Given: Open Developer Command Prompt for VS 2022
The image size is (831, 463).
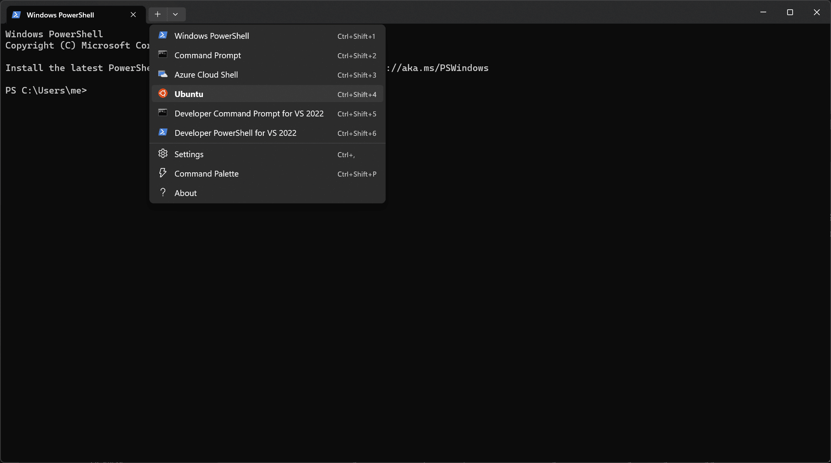Looking at the screenshot, I should (x=267, y=113).
